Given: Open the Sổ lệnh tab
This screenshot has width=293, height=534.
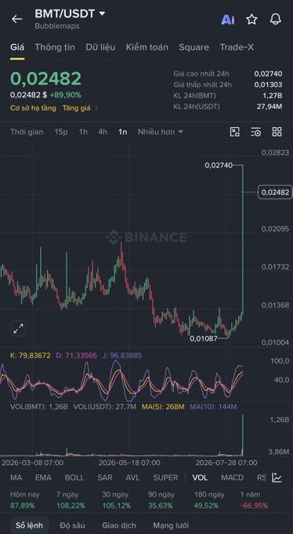Looking at the screenshot, I should tap(29, 525).
